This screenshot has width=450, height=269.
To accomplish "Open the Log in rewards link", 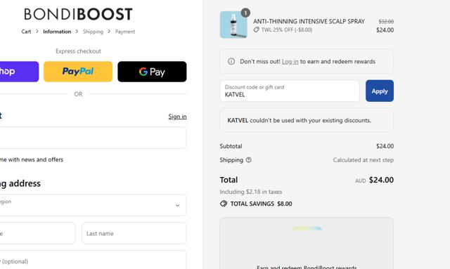I will (290, 61).
